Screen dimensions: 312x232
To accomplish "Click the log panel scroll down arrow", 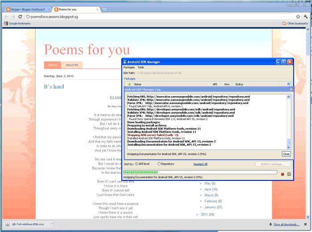I will (288, 147).
